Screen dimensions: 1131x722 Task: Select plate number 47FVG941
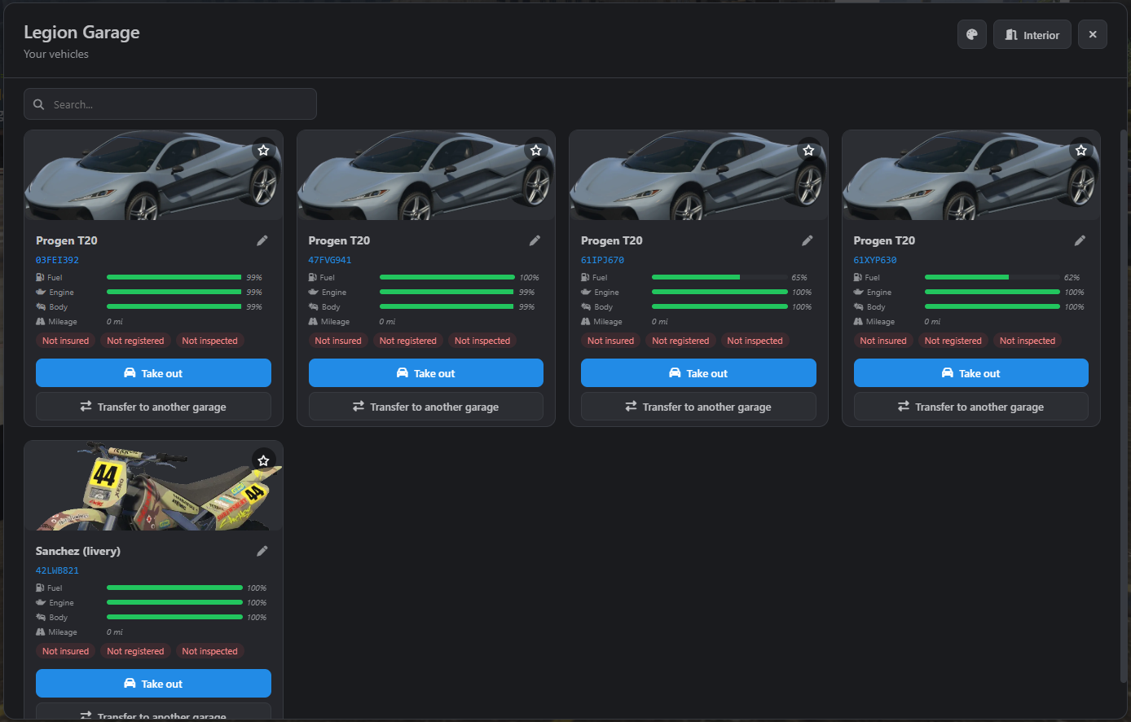[x=330, y=261]
